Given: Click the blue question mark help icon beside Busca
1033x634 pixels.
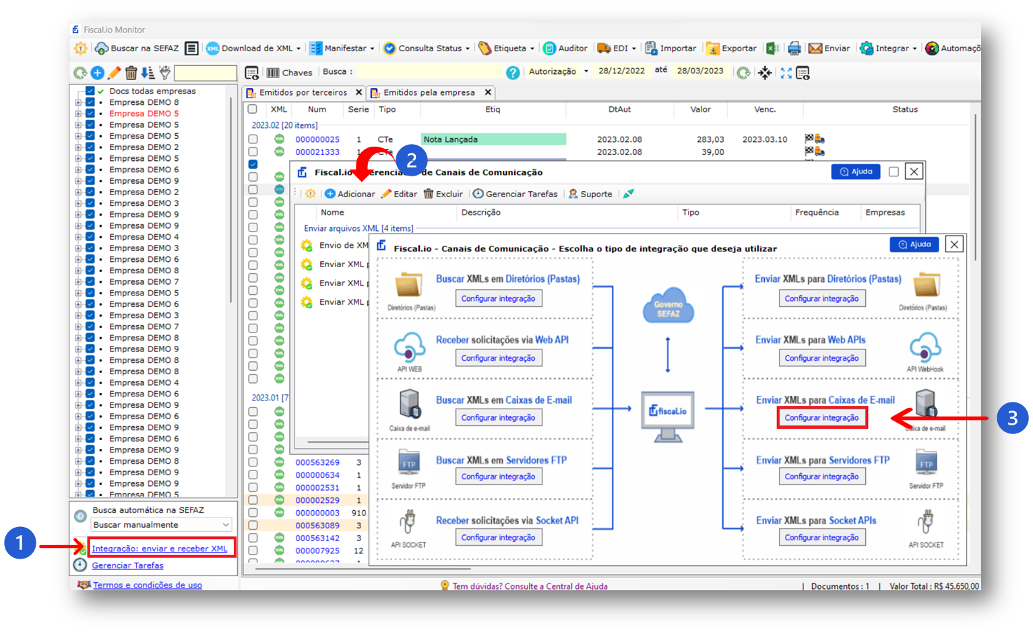Looking at the screenshot, I should coord(513,73).
